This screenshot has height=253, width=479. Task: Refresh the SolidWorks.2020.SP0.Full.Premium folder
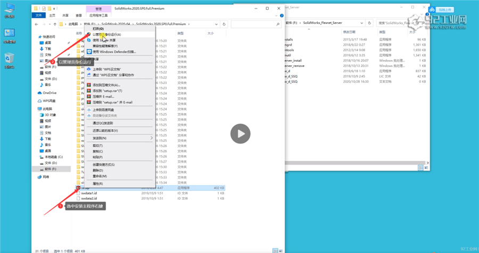(224, 24)
